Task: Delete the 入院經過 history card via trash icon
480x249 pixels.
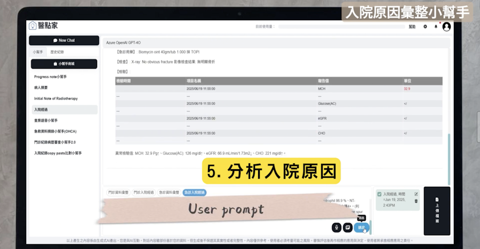Action: click(416, 201)
